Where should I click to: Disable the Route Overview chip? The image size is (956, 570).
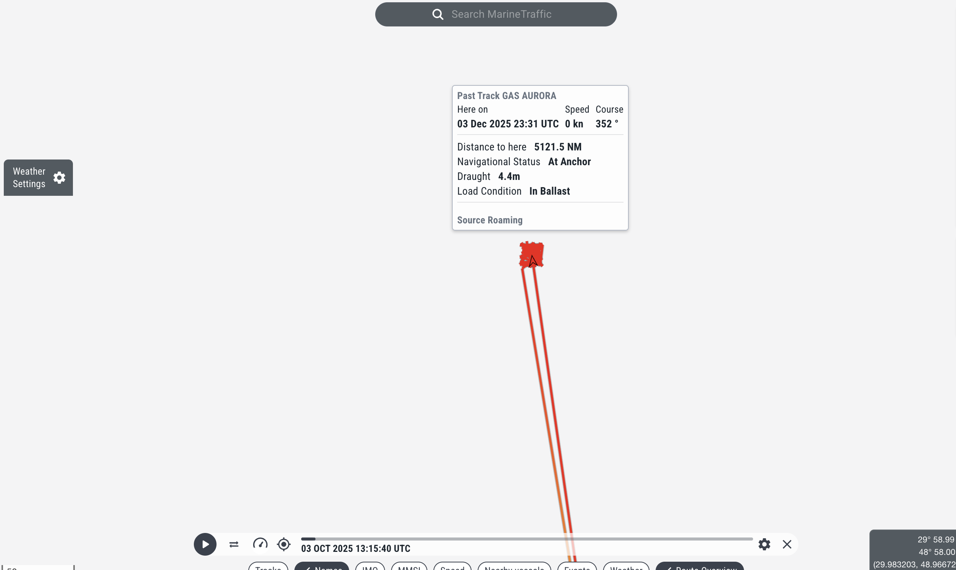pyautogui.click(x=699, y=567)
